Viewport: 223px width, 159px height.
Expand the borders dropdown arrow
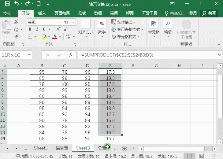36,37
